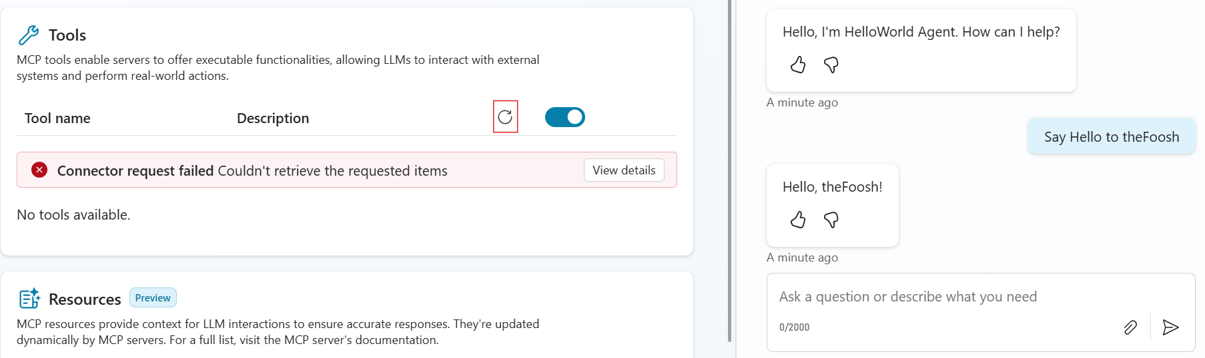Image resolution: width=1205 pixels, height=358 pixels.
Task: Thumbs down the HelloWorld Agent greeting
Action: [831, 65]
